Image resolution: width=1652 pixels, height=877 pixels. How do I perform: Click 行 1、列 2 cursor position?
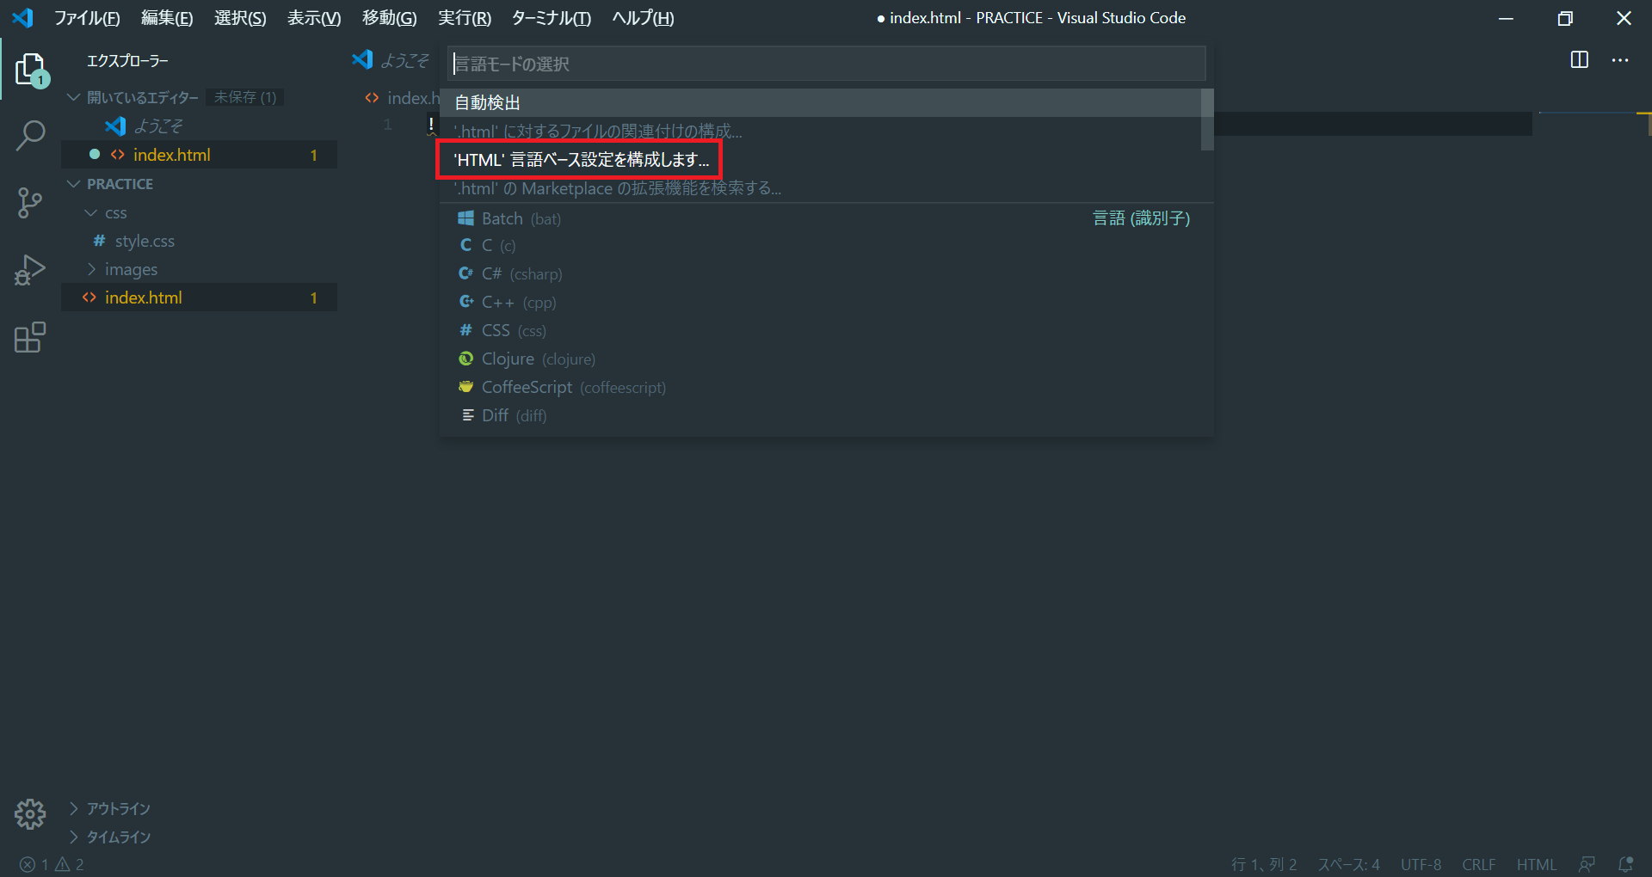[1264, 864]
